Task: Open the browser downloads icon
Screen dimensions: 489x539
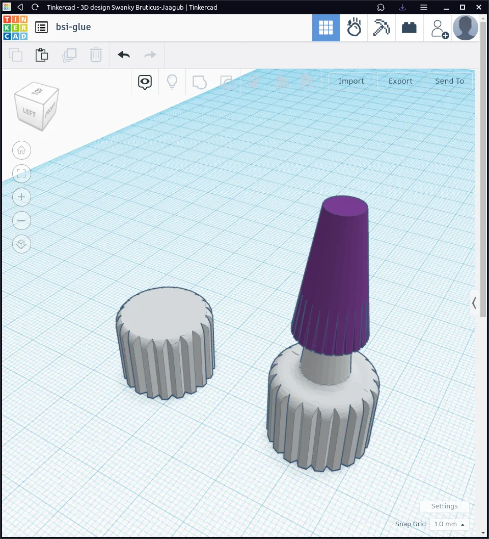Action: coord(402,7)
